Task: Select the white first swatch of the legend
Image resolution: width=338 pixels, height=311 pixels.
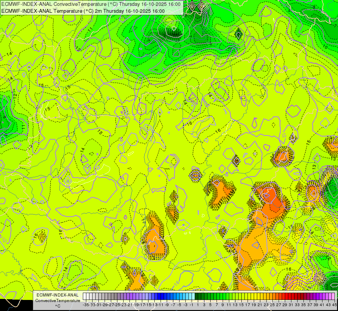Action: [x=85, y=296]
